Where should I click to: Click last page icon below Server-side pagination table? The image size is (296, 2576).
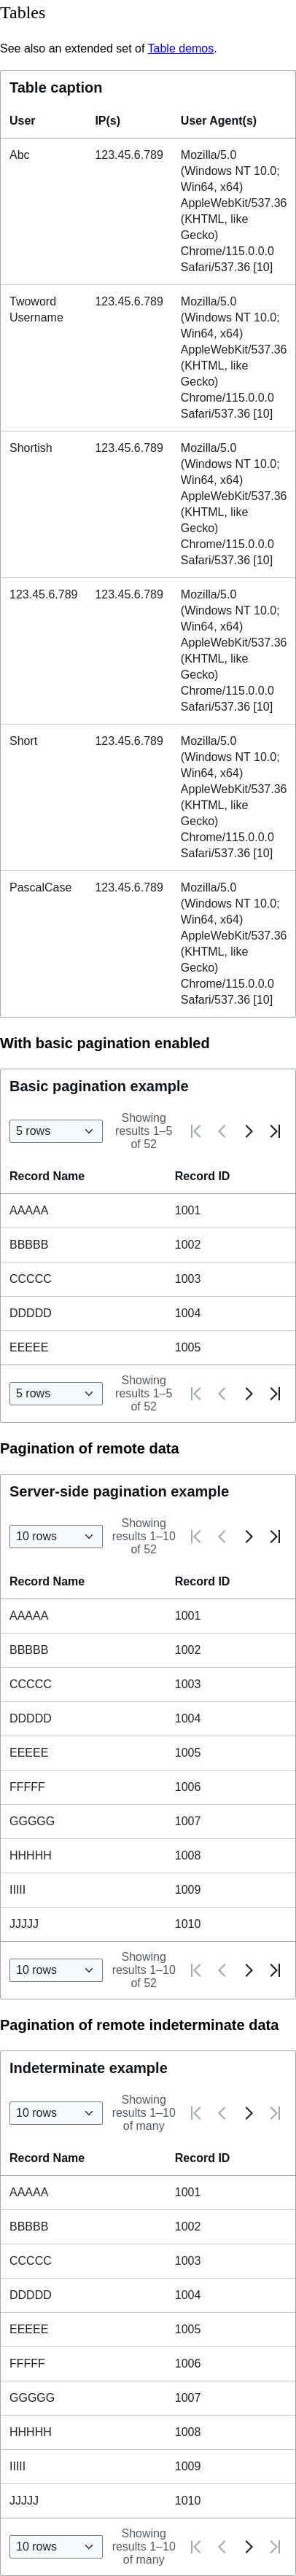(275, 1970)
